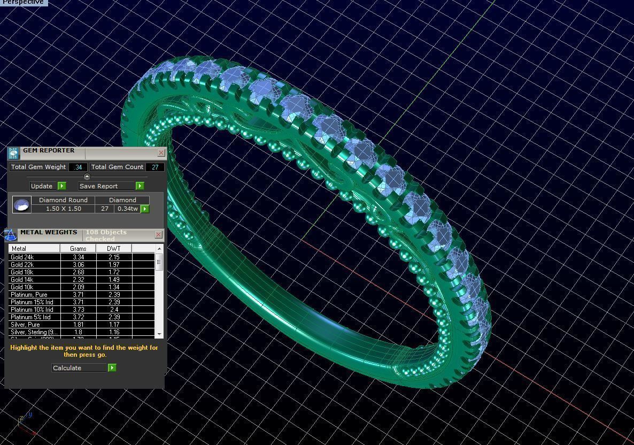Viewport: 634px width, 445px height.
Task: Click the metal list scrollbar thumb
Action: tap(159, 262)
